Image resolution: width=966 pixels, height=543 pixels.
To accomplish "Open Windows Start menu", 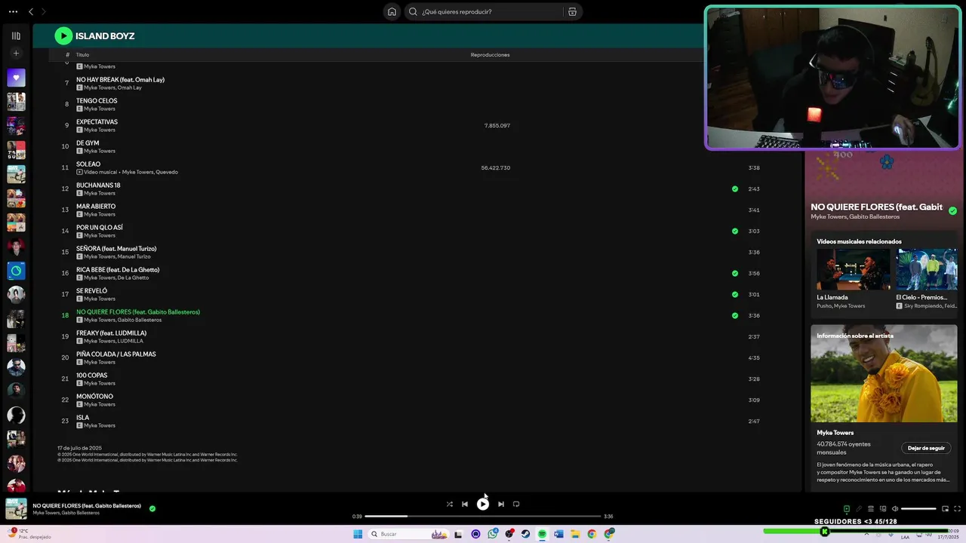I will pos(358,534).
